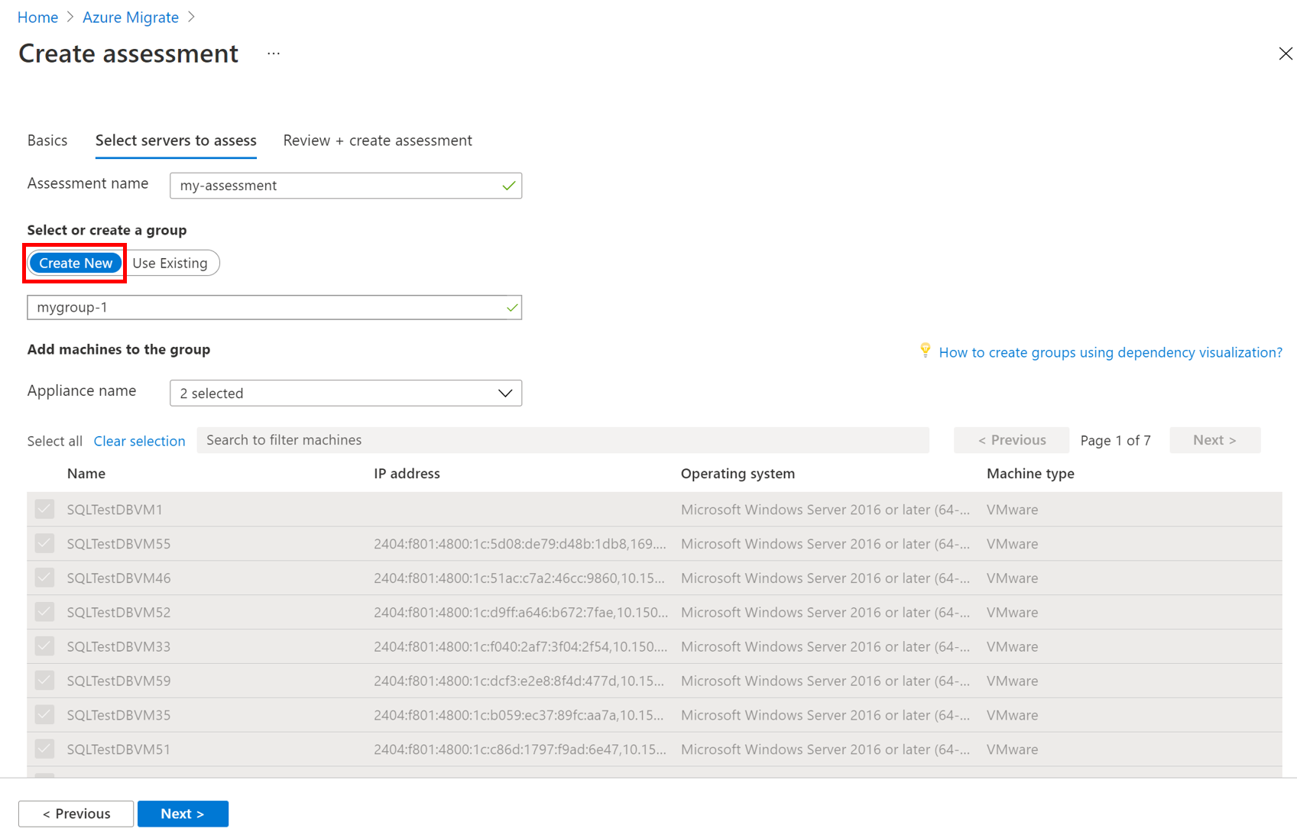The width and height of the screenshot is (1297, 835).
Task: Toggle checkbox for SQLTestDBVM1
Action: [44, 509]
